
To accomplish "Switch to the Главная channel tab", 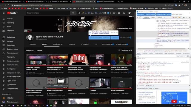I will [x=32, y=44].
